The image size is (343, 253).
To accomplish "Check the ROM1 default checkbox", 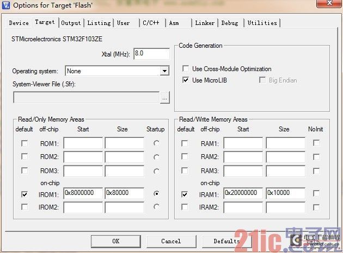I will pos(24,143).
